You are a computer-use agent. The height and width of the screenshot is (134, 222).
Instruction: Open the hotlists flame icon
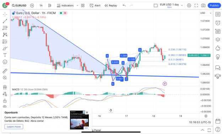click(218, 48)
